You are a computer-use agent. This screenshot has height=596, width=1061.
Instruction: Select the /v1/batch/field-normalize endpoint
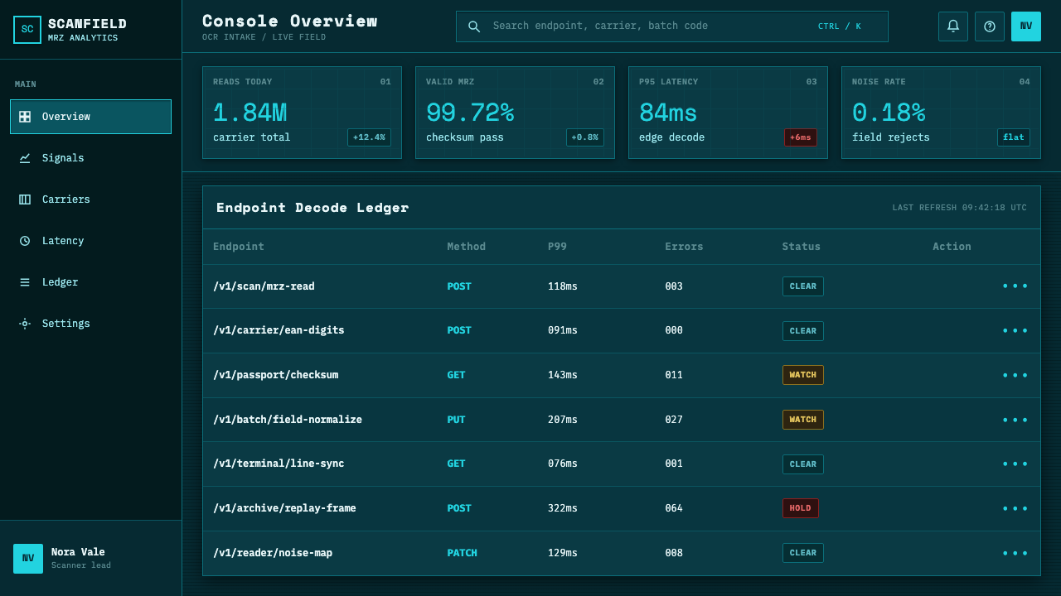[x=288, y=420]
